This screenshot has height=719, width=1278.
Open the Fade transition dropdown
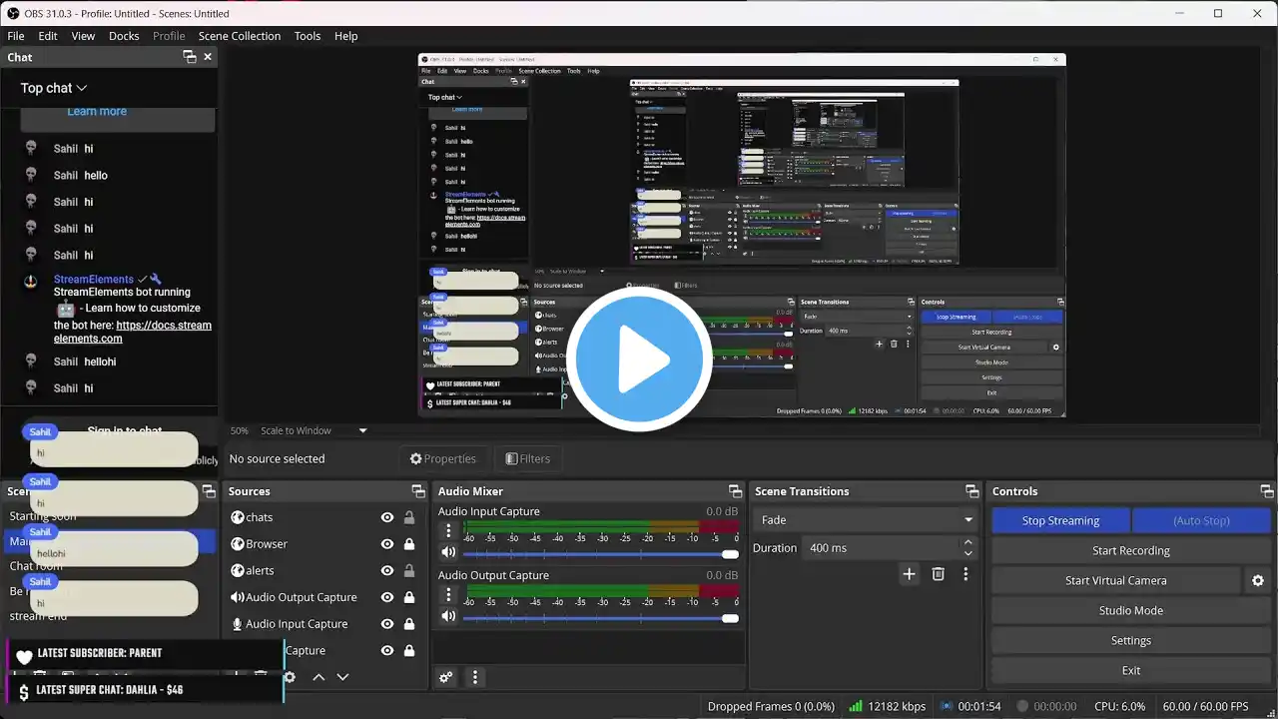[866, 519]
